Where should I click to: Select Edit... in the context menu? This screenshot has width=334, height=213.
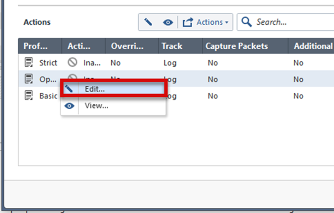pyautogui.click(x=113, y=89)
